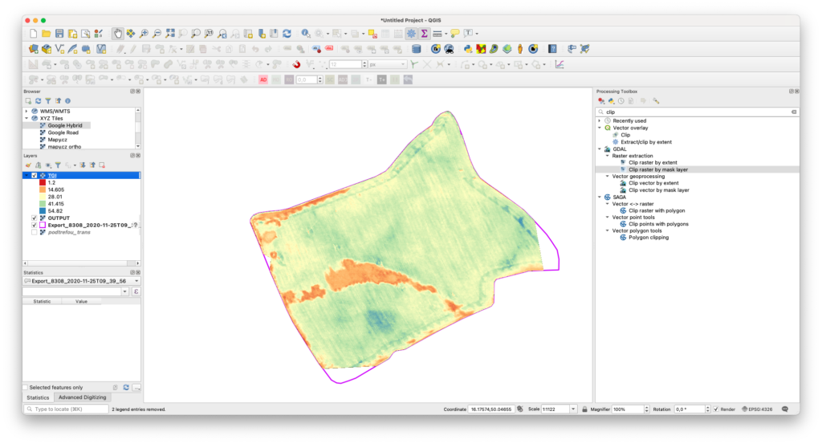Click the Processing Toolbox gear icon

pyautogui.click(x=411, y=34)
